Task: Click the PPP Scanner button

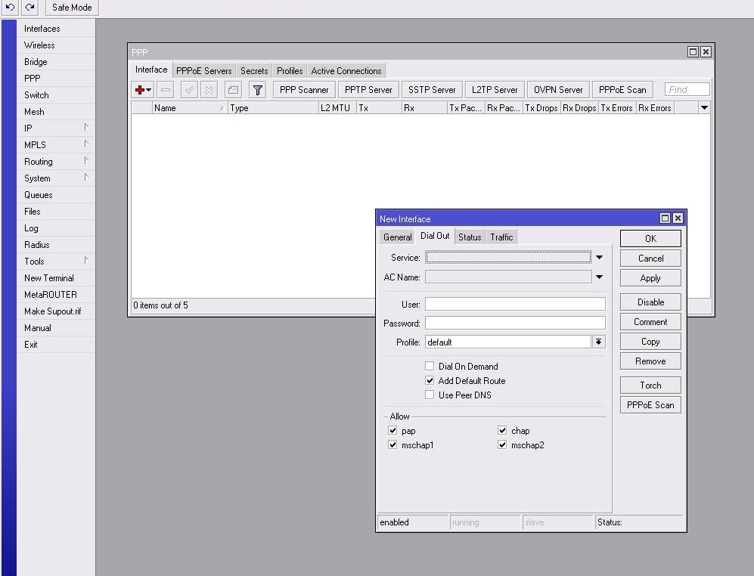Action: coord(304,90)
